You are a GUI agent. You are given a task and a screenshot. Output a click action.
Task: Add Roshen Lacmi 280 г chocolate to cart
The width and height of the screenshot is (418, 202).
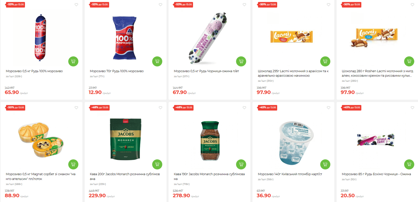[409, 61]
